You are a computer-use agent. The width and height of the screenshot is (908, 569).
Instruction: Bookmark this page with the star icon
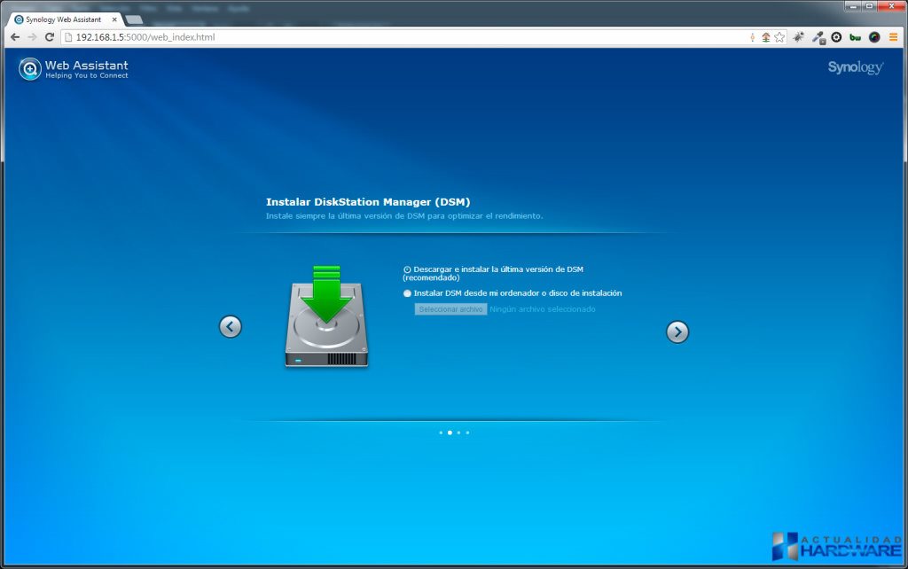(779, 37)
